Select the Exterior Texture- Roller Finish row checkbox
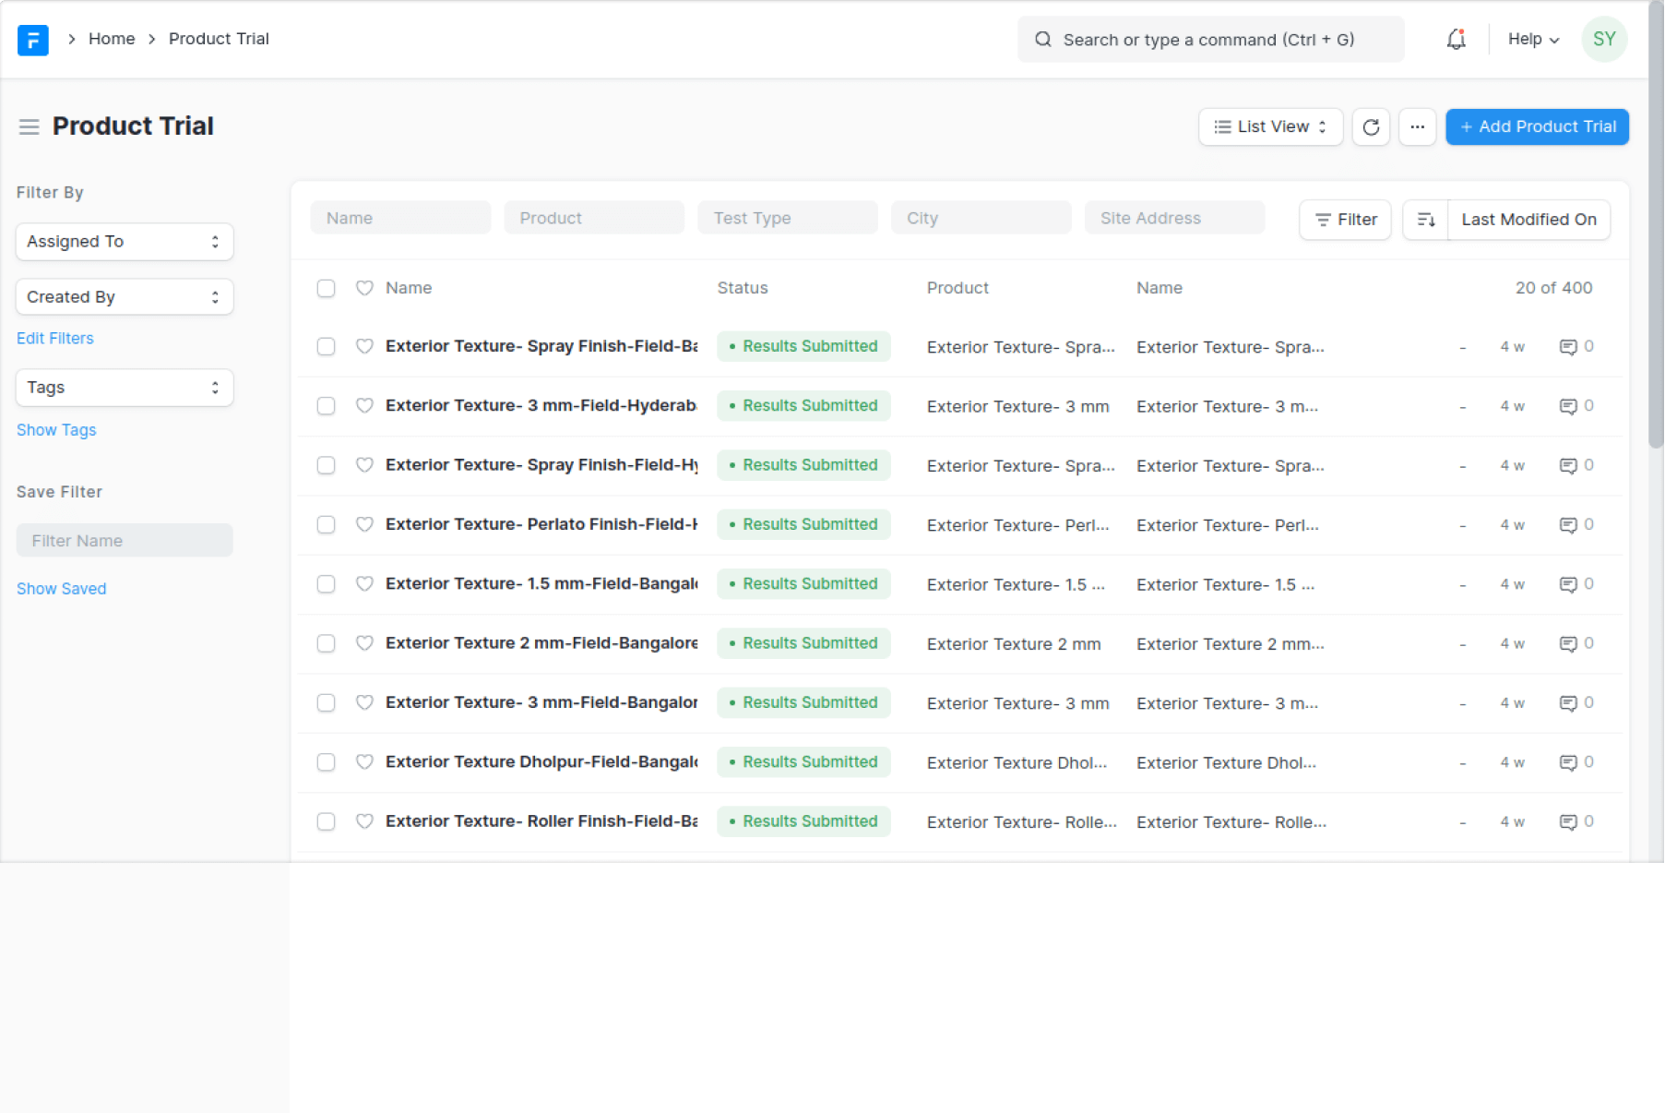The width and height of the screenshot is (1665, 1114). [326, 821]
